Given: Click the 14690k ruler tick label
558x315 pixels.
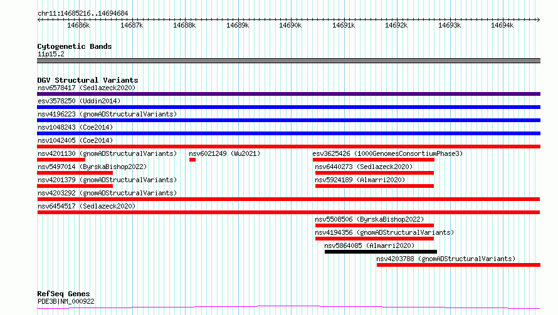Looking at the screenshot, I should click(x=290, y=25).
